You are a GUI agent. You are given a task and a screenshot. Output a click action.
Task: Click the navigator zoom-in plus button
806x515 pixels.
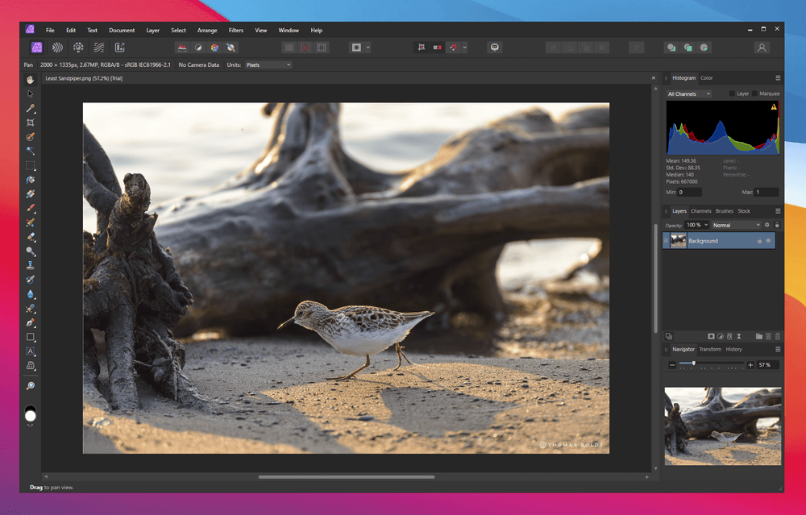(750, 365)
